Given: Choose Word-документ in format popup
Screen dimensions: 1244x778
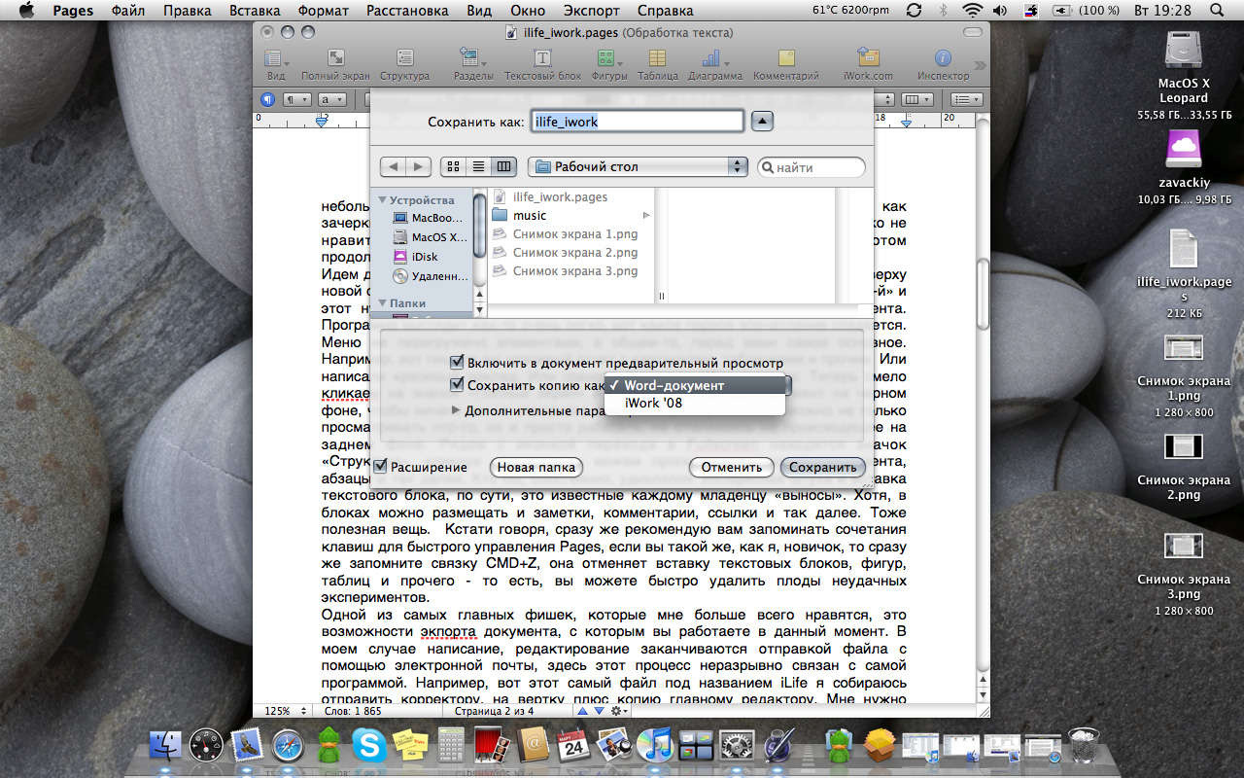Looking at the screenshot, I should click(694, 385).
